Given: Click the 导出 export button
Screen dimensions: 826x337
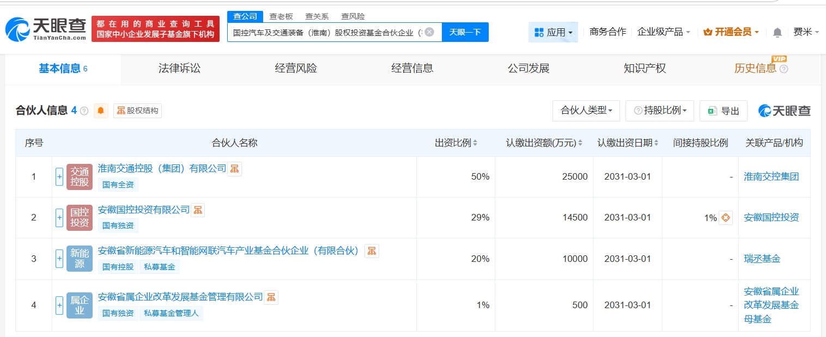Looking at the screenshot, I should 724,111.
